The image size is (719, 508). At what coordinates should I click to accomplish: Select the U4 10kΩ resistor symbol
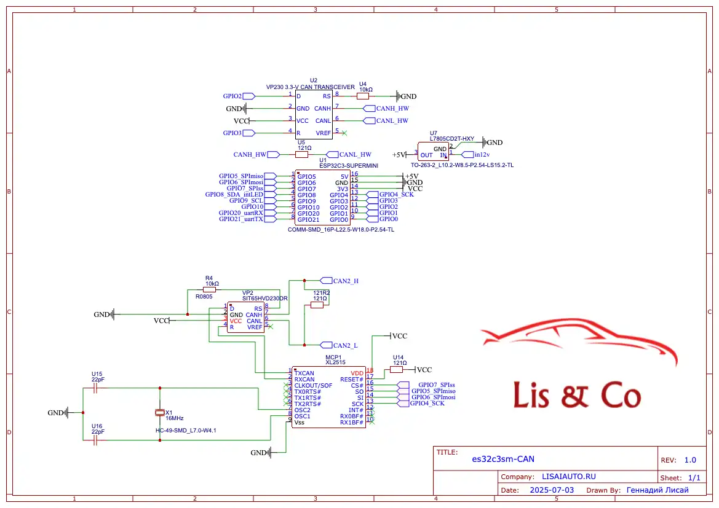point(363,96)
